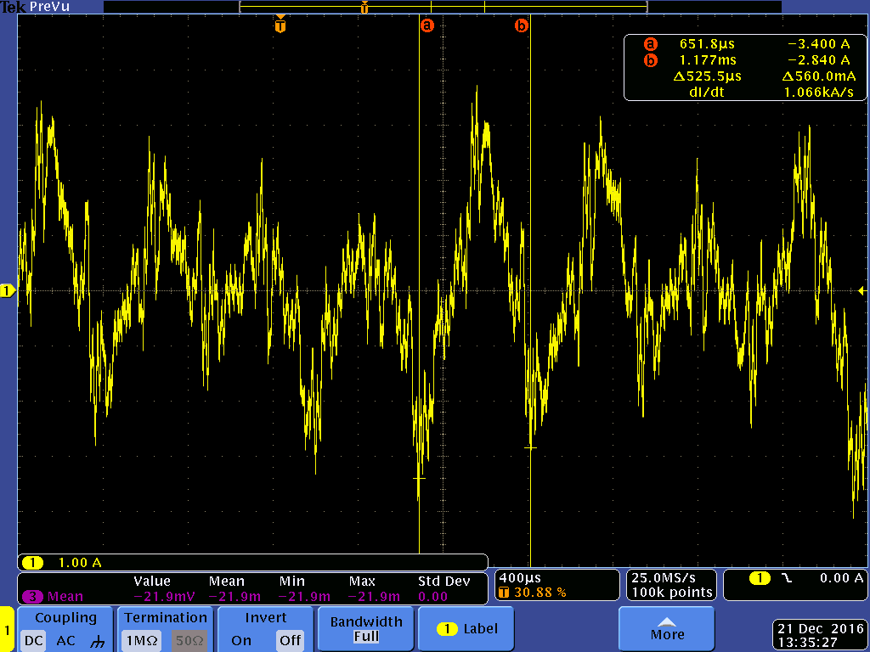Click the dI/dt 1.066kA/s readout
Screen dimensions: 870x652
pos(818,92)
